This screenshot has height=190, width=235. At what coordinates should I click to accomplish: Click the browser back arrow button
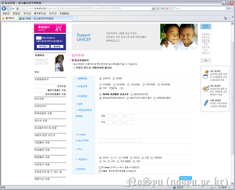4,8
